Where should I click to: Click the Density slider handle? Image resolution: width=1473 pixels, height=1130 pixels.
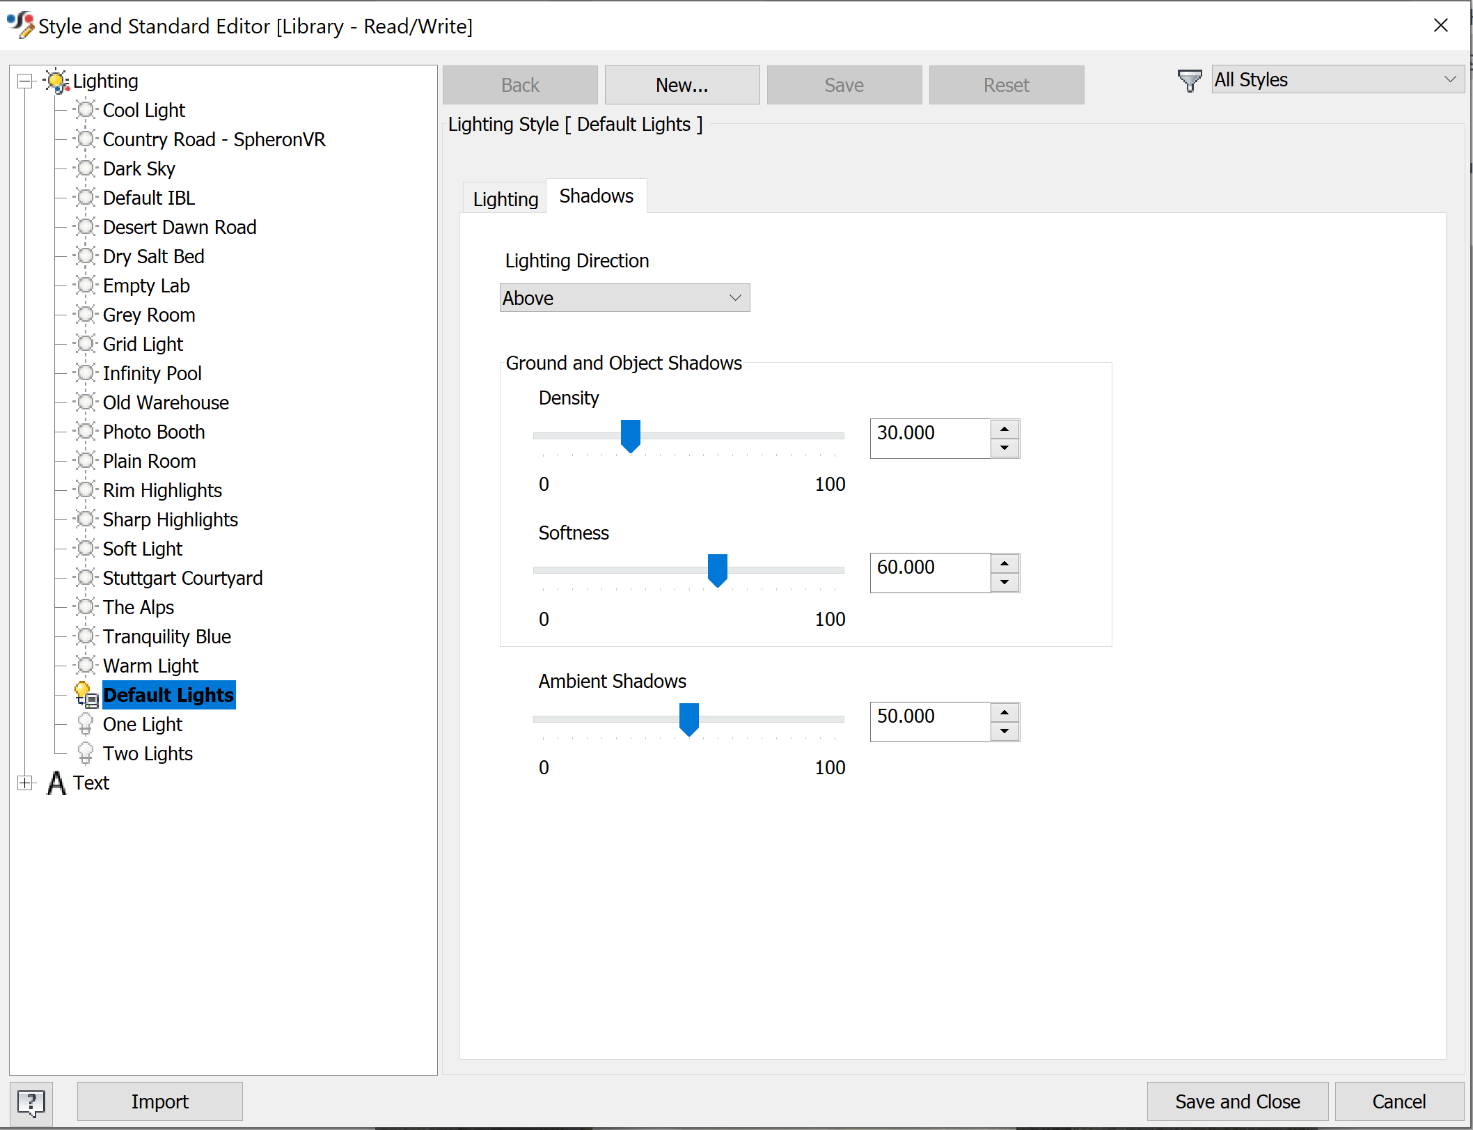[630, 436]
